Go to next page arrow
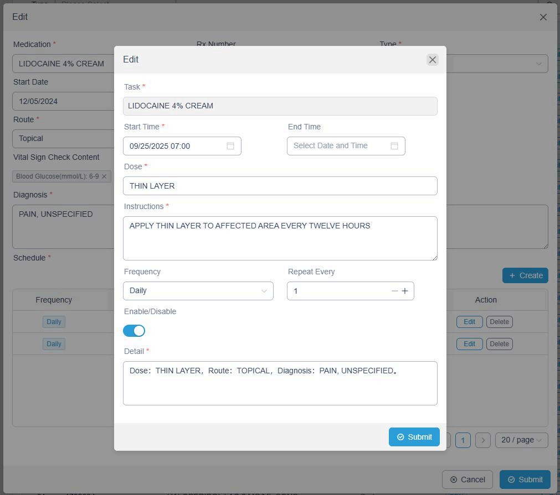The width and height of the screenshot is (560, 495). (483, 440)
